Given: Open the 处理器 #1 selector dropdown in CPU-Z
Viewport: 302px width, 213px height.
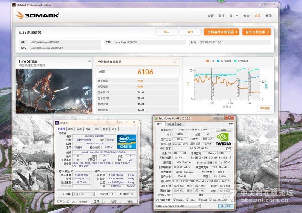Looking at the screenshot, I should (83, 194).
